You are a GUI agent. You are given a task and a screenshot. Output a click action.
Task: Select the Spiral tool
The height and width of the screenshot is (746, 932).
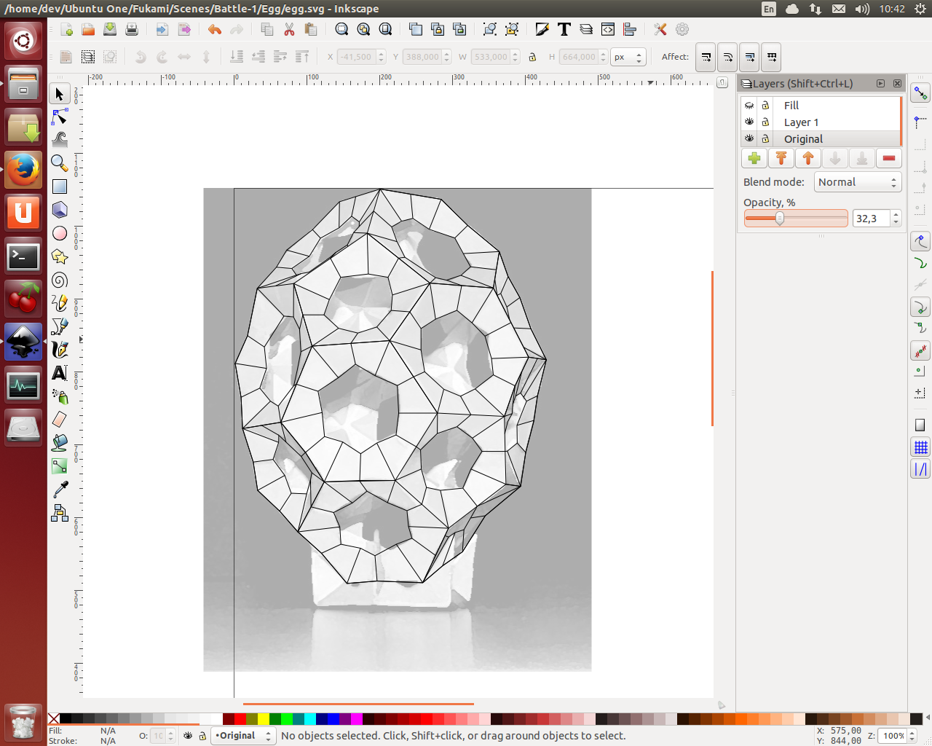point(60,280)
